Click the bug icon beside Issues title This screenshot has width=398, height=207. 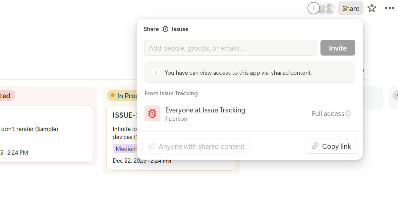[x=165, y=29]
